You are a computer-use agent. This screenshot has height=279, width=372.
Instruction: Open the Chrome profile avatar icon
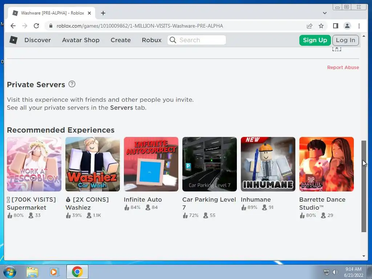(x=347, y=26)
